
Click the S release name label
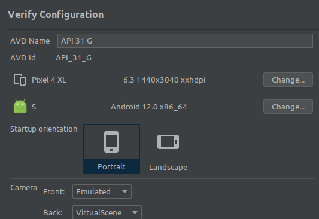[34, 107]
